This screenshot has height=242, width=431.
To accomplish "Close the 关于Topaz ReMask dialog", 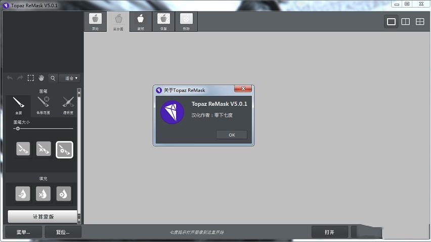I will pos(243,89).
